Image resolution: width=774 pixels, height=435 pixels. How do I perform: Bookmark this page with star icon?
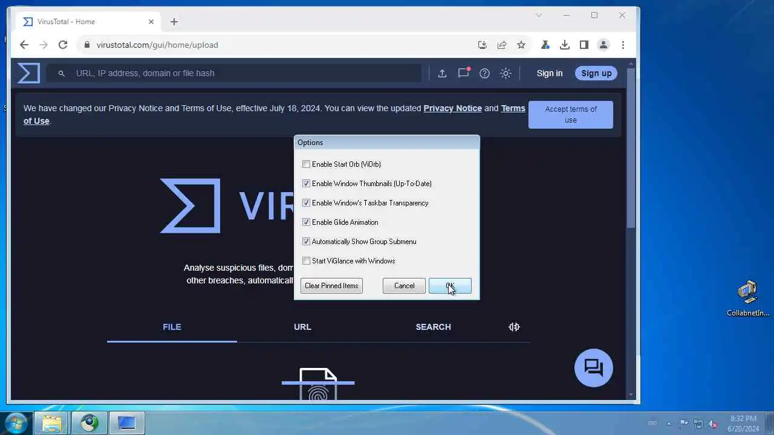click(x=521, y=45)
